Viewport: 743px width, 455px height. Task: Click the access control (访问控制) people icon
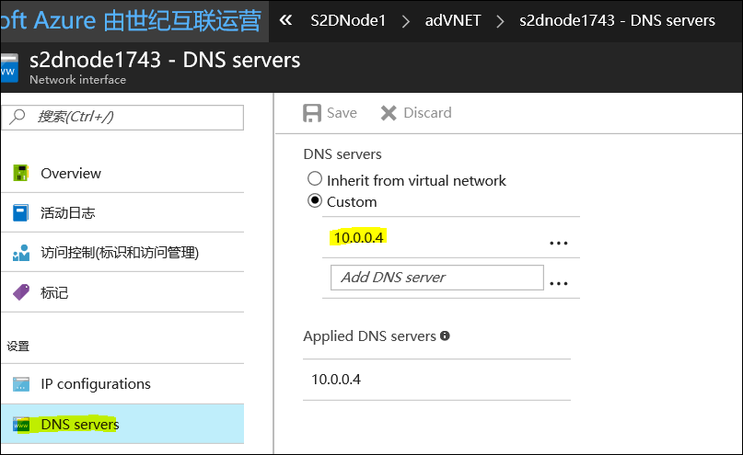[21, 253]
